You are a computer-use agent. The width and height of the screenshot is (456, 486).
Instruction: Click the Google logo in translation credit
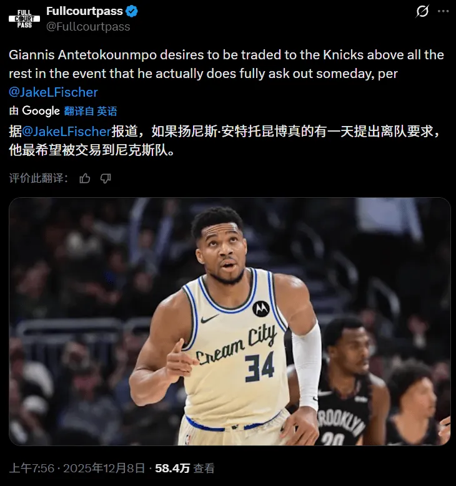(x=41, y=110)
